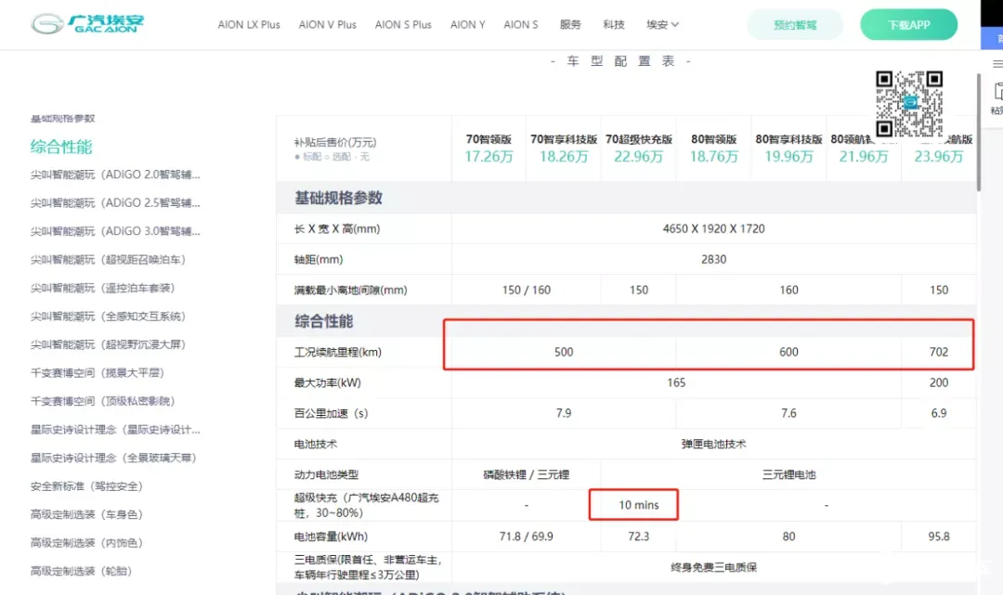This screenshot has height=595, width=1003.
Task: Click the battery capacity value 95.8
Action: pyautogui.click(x=938, y=537)
